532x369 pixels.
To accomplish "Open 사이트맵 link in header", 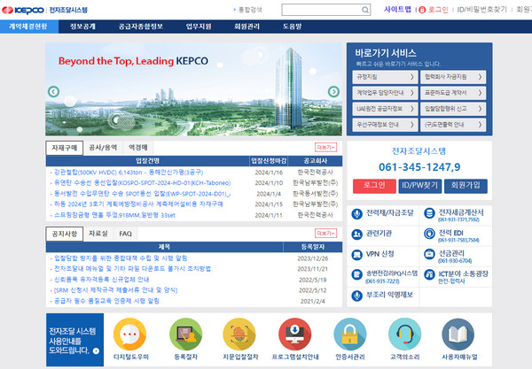I will click(x=397, y=10).
